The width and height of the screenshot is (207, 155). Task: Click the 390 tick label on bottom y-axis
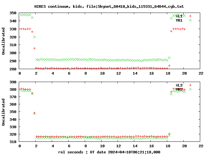pos(13,82)
